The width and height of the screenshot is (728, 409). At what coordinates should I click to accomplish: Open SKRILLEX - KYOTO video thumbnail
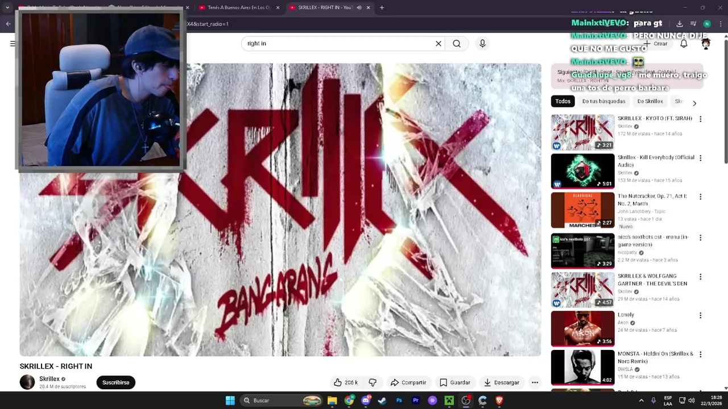click(582, 132)
